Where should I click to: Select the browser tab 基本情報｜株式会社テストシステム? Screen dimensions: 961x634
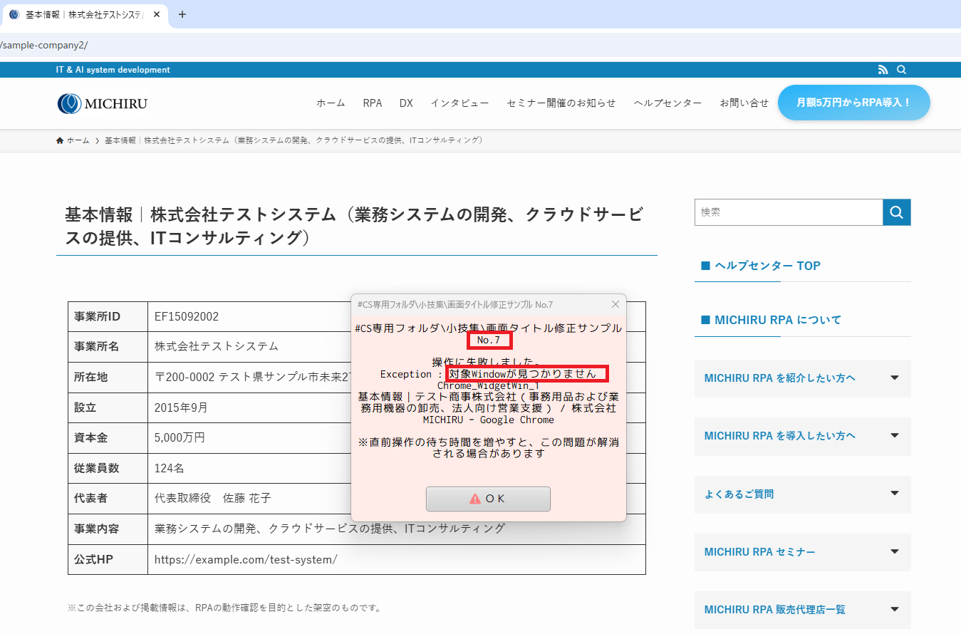click(x=83, y=14)
